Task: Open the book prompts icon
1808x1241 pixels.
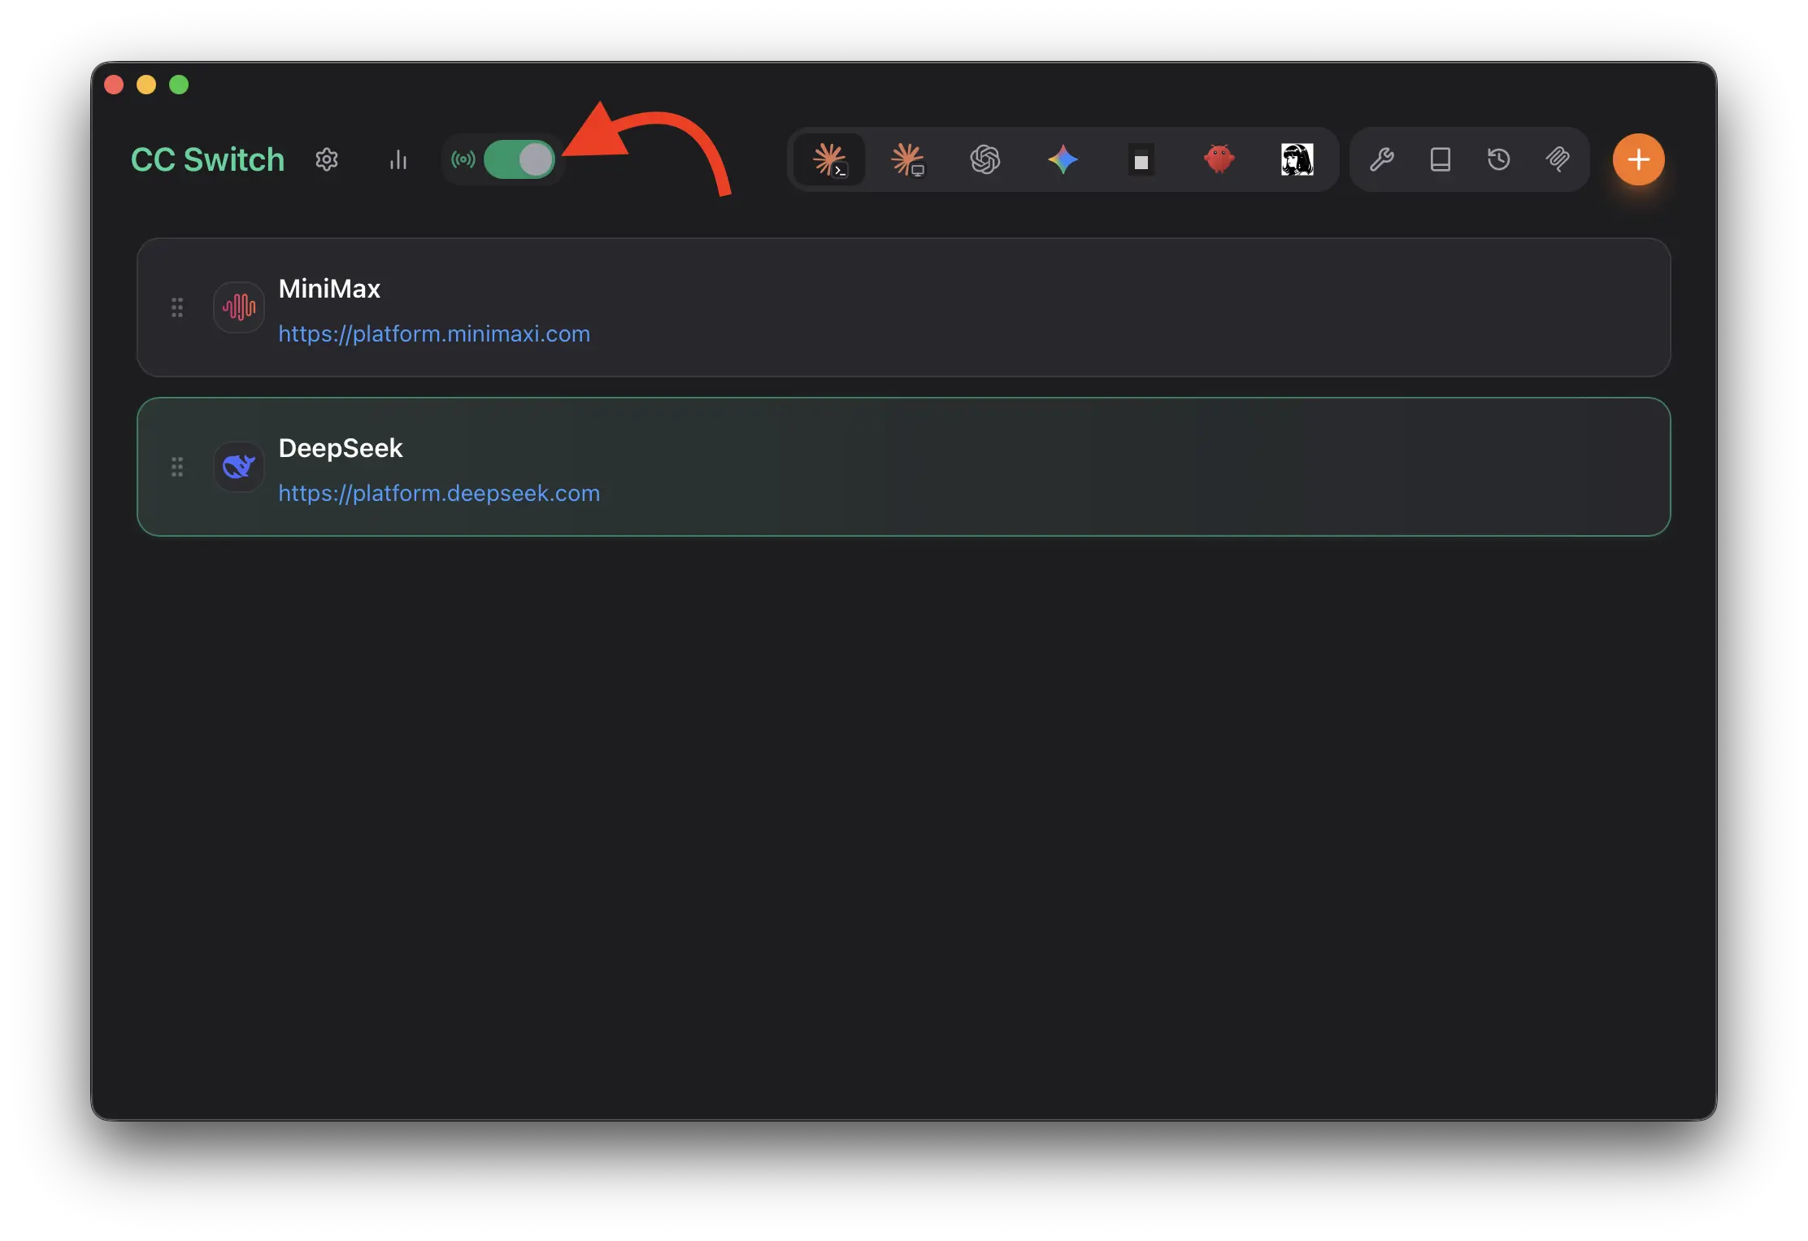Action: [x=1440, y=159]
